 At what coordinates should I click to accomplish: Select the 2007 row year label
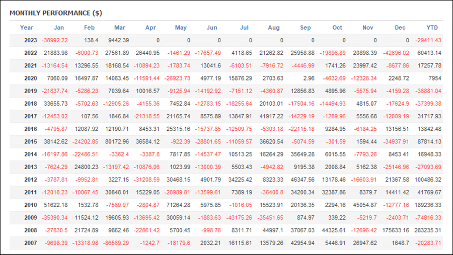coord(31,243)
